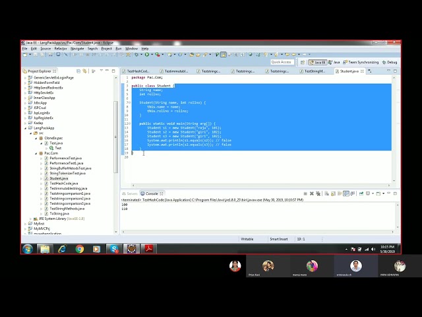Open dropdown arrow next to Debug icon
422x317 pixels.
tap(141, 54)
